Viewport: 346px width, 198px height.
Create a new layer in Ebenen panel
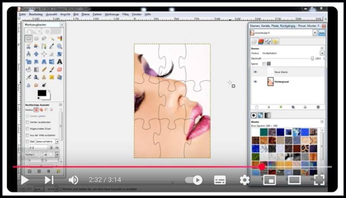click(x=256, y=107)
